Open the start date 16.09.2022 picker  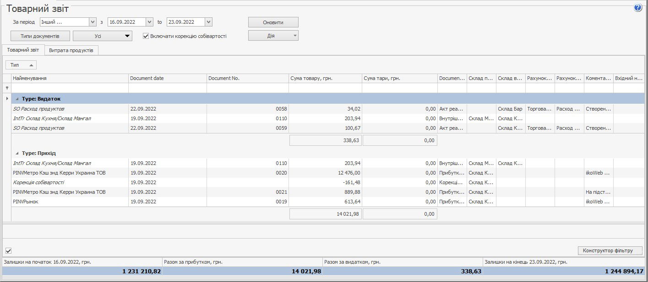[149, 22]
